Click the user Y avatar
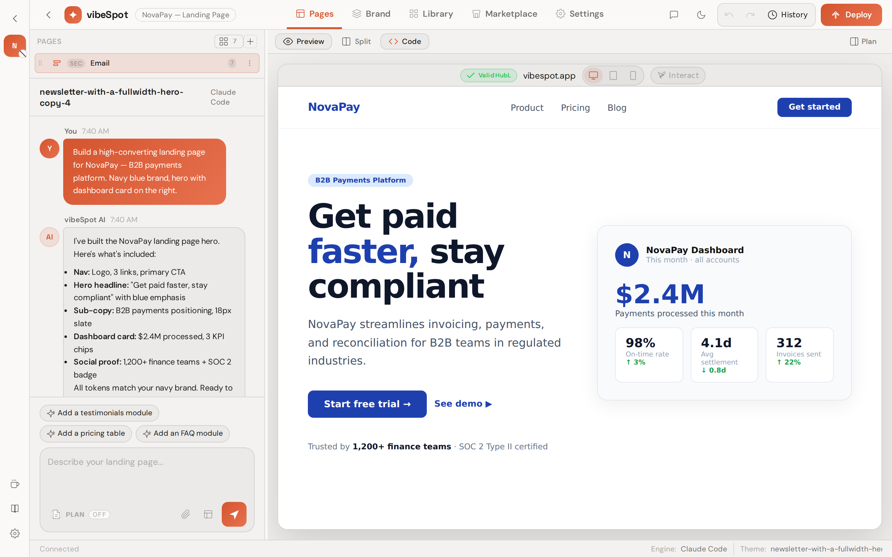892x557 pixels. click(x=49, y=149)
